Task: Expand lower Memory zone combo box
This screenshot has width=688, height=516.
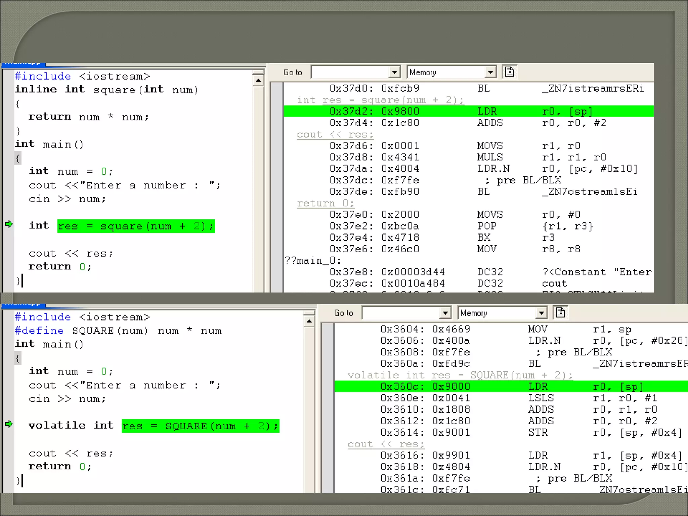Action: point(541,313)
